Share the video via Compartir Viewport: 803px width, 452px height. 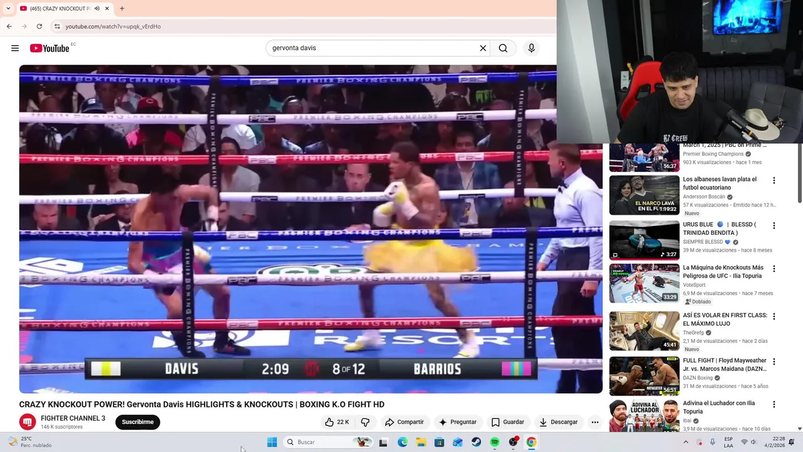(404, 422)
